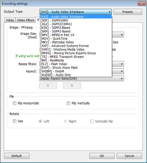The image size is (147, 163).
Task: Select [MP4] - MPEG-4 Part 14
Action: coord(76,35)
